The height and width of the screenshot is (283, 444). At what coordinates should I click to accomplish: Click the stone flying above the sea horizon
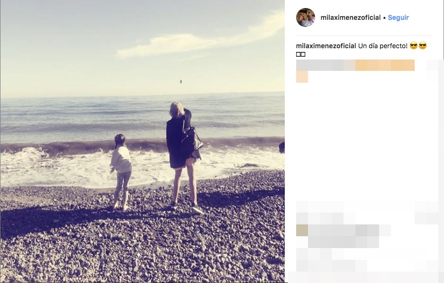(x=181, y=82)
